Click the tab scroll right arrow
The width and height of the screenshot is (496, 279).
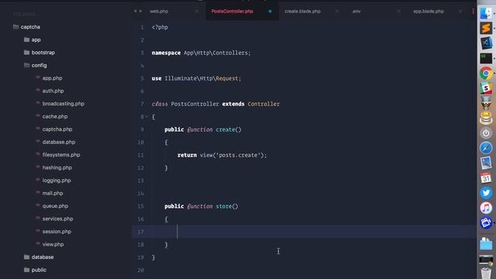pyautogui.click(x=140, y=11)
